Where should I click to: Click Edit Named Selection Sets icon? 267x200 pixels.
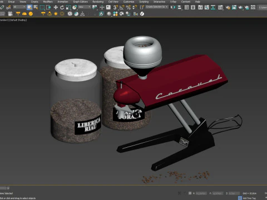click(142, 7)
